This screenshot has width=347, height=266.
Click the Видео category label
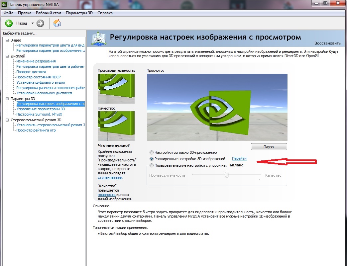[16, 40]
